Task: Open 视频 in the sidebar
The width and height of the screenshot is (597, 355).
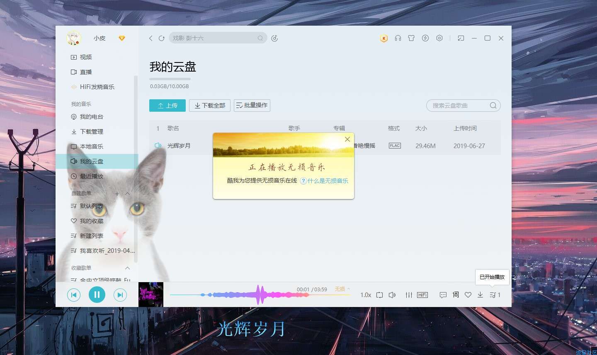Action: [86, 57]
